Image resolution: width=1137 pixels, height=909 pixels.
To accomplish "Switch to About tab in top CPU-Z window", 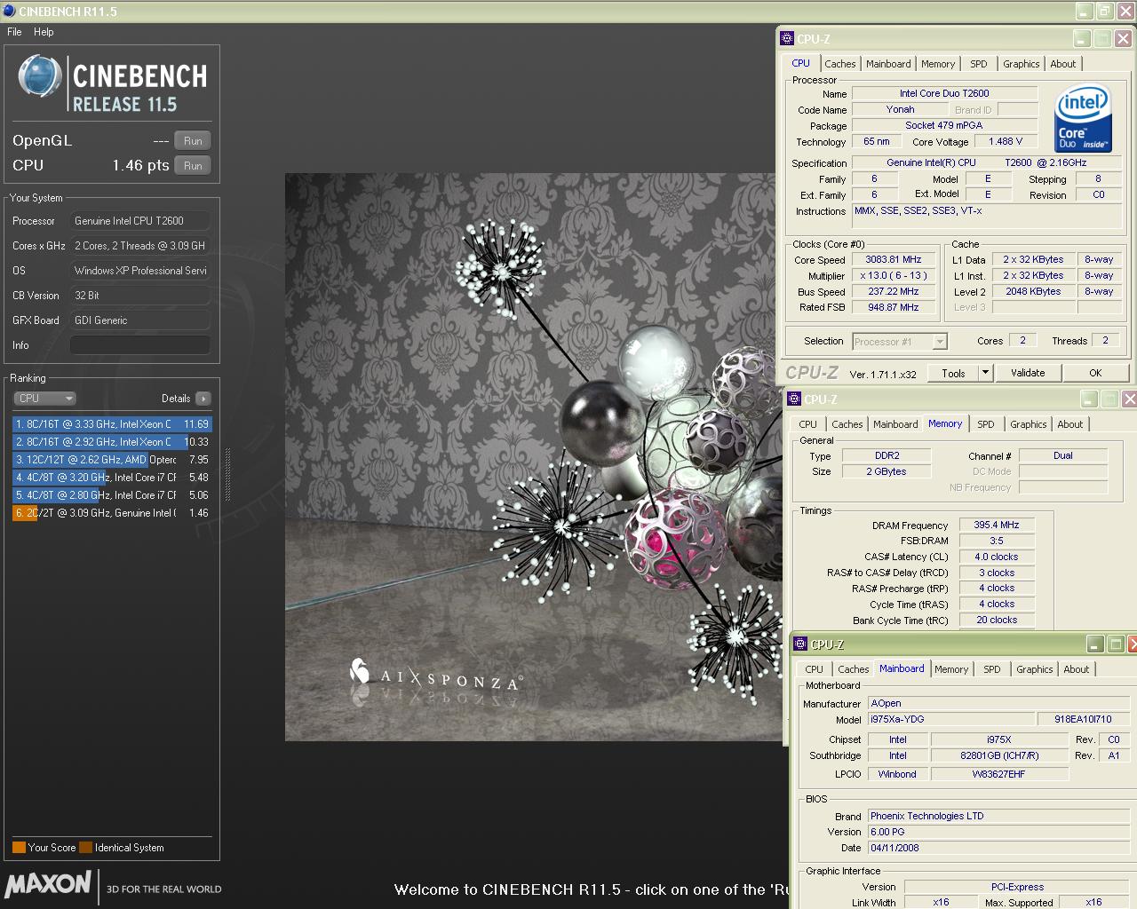I will pos(1063,64).
